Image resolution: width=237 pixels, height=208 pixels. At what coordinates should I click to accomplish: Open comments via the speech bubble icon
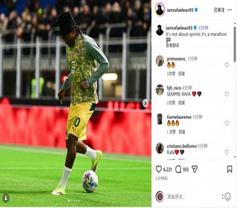click(178, 169)
